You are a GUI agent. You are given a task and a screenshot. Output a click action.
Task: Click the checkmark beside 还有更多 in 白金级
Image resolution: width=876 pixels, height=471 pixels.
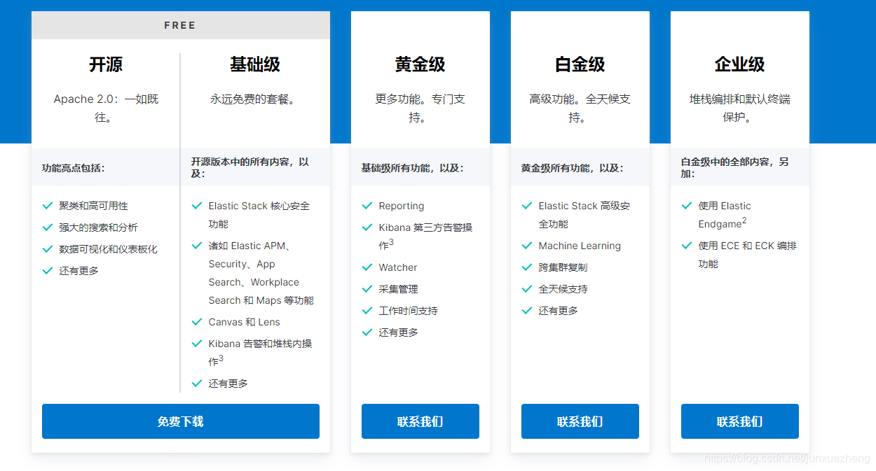tap(527, 311)
